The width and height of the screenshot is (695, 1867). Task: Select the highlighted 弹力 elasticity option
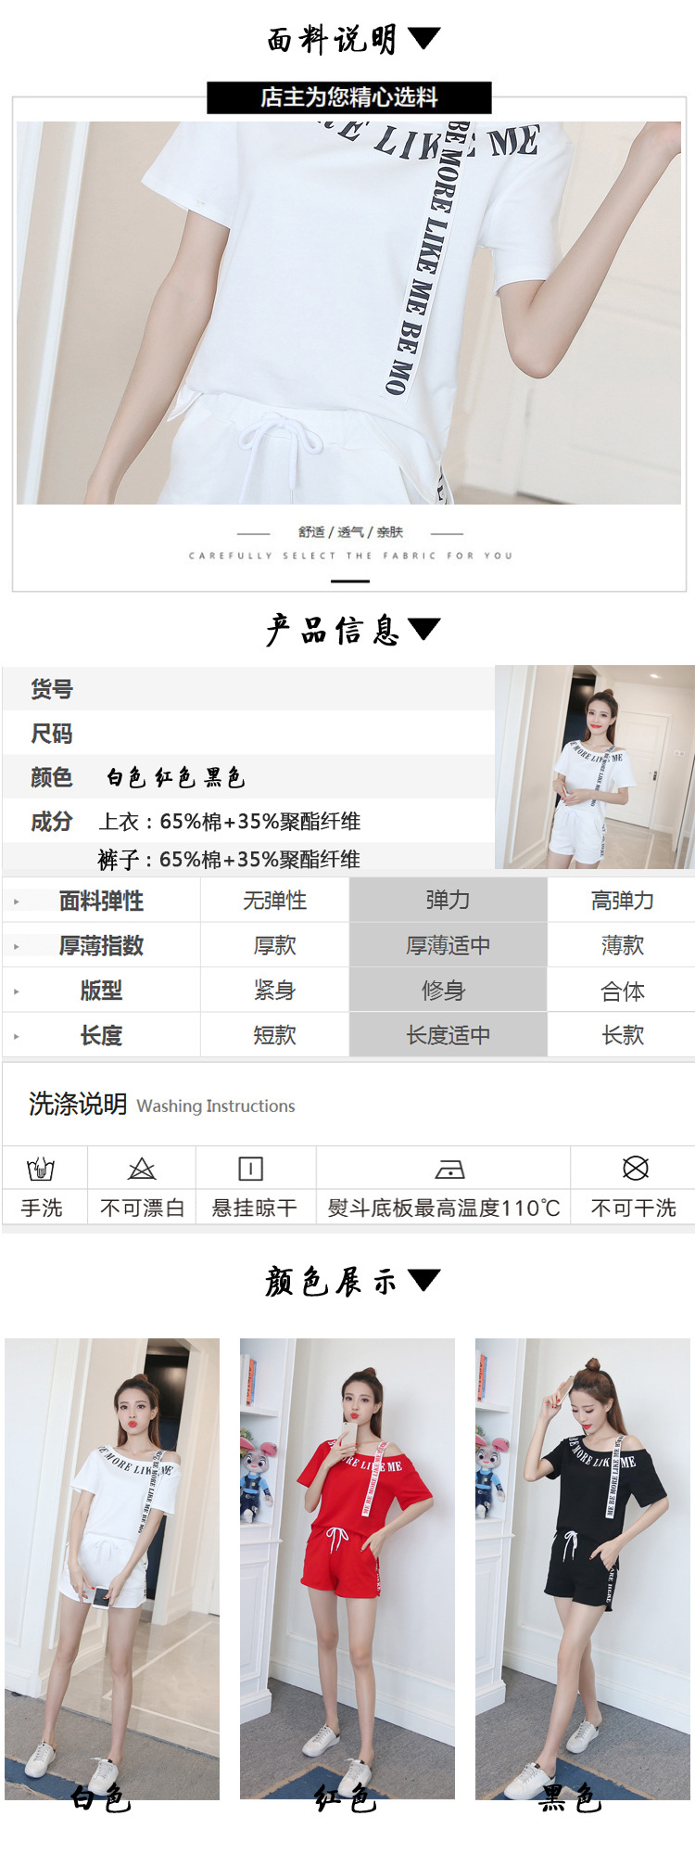tap(448, 901)
